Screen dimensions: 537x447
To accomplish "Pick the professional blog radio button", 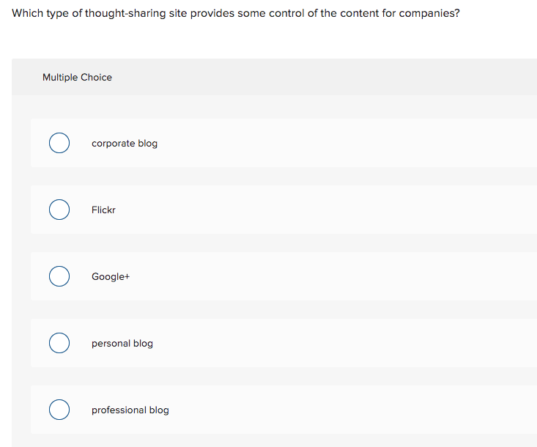I will pos(59,410).
